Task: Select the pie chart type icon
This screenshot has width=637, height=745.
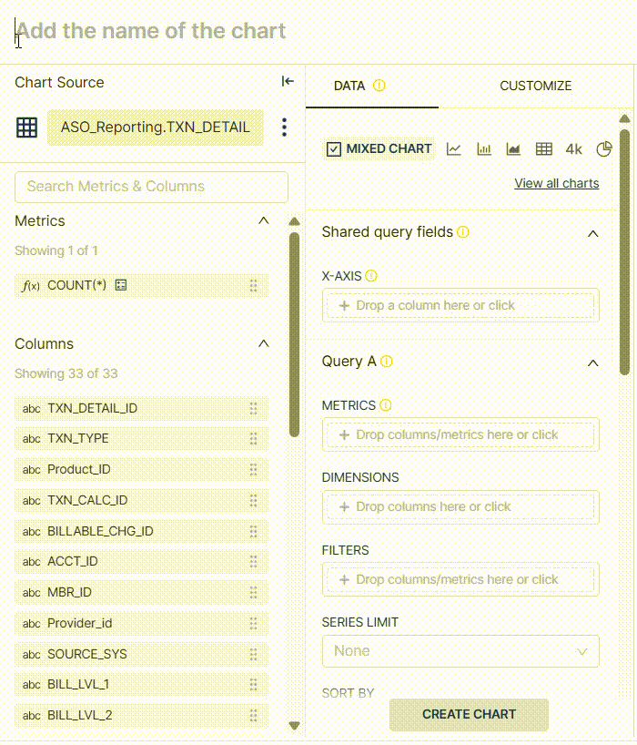Action: (603, 149)
